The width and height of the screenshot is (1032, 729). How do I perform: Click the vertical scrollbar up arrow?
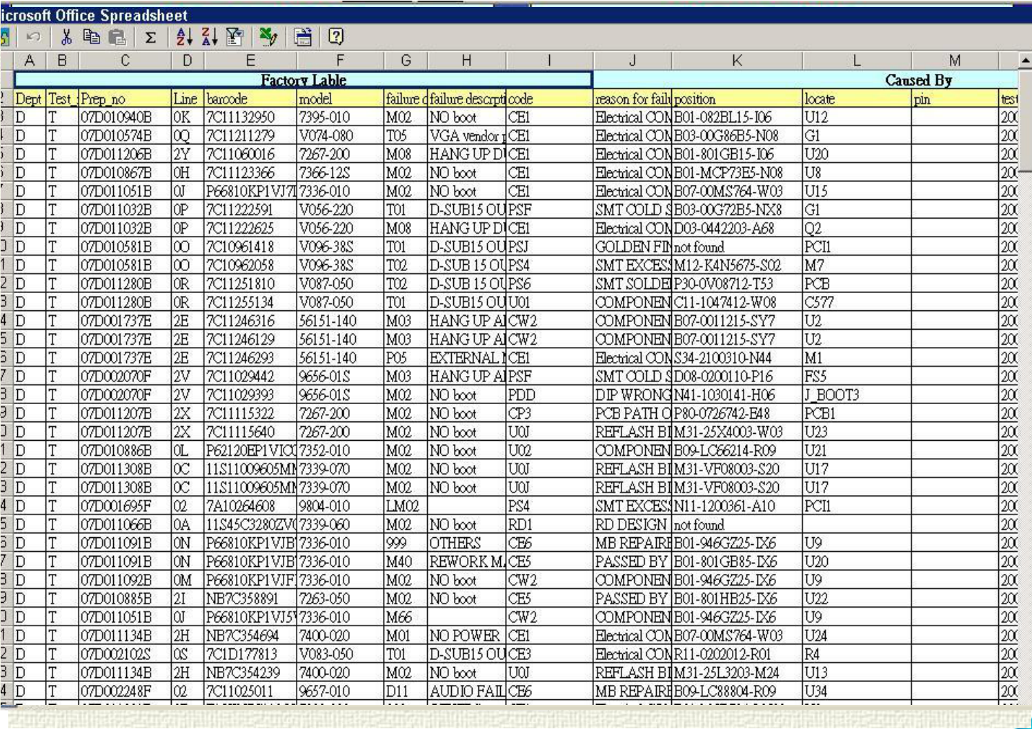pyautogui.click(x=1025, y=61)
